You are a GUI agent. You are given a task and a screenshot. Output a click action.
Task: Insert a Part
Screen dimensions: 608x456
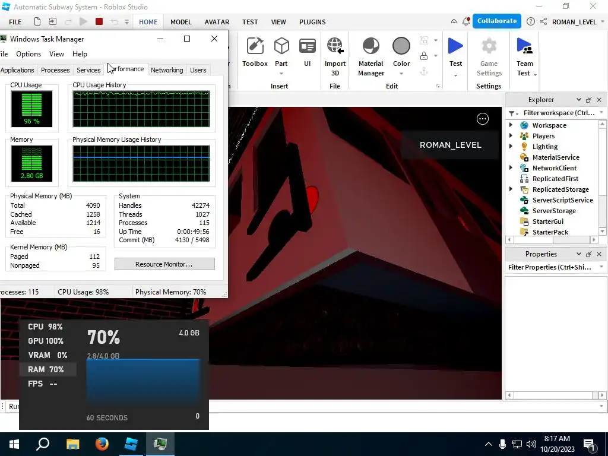tap(281, 50)
